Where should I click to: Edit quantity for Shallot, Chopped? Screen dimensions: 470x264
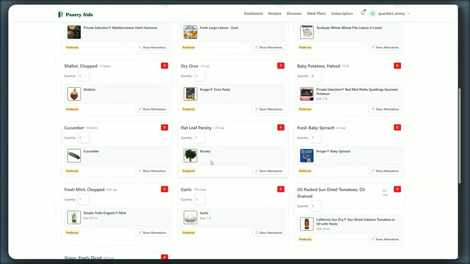(83, 76)
